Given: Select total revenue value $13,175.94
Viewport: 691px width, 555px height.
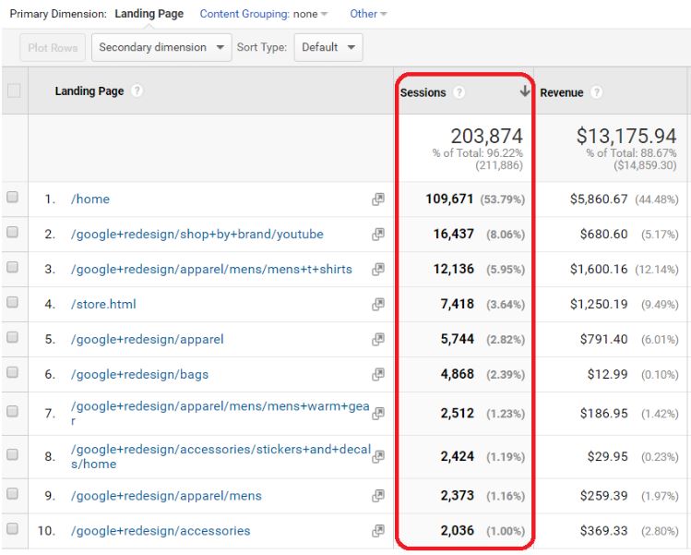Looking at the screenshot, I should [626, 136].
